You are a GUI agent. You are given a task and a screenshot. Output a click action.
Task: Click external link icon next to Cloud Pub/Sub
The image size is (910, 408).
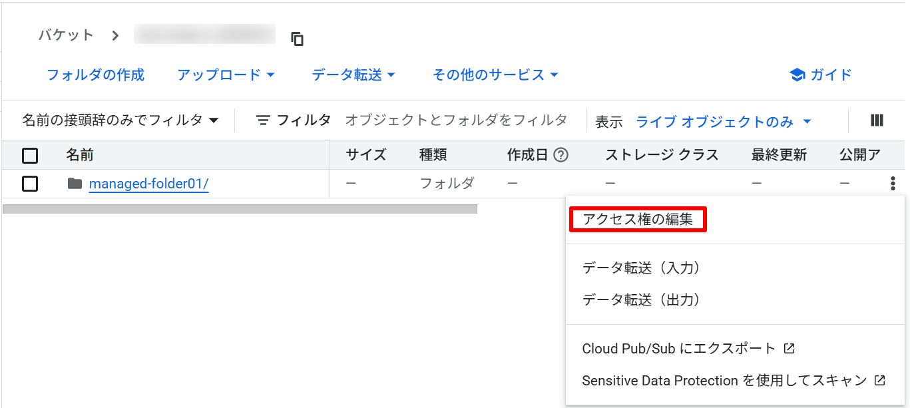(x=790, y=348)
